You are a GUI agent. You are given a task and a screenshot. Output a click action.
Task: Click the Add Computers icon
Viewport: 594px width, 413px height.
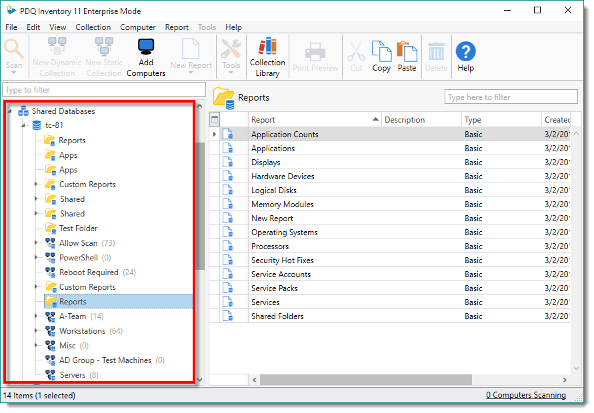click(146, 47)
